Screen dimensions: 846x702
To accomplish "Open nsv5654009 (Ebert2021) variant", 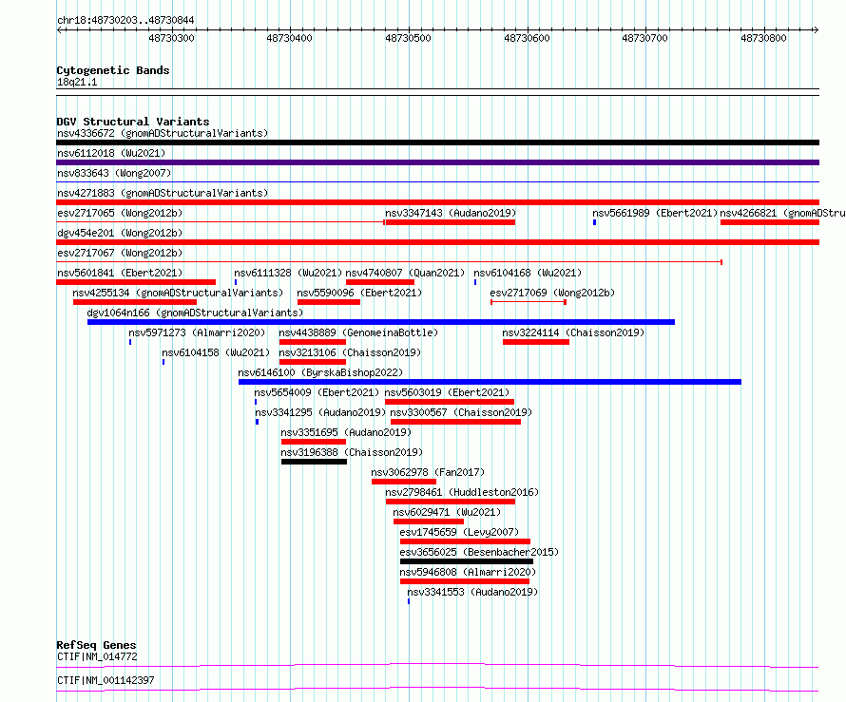I will coord(317,392).
